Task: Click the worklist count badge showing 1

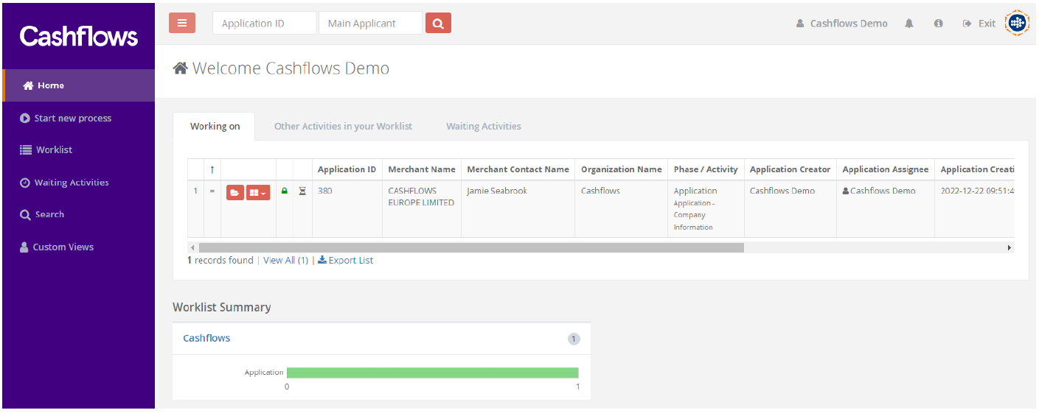Action: 574,339
